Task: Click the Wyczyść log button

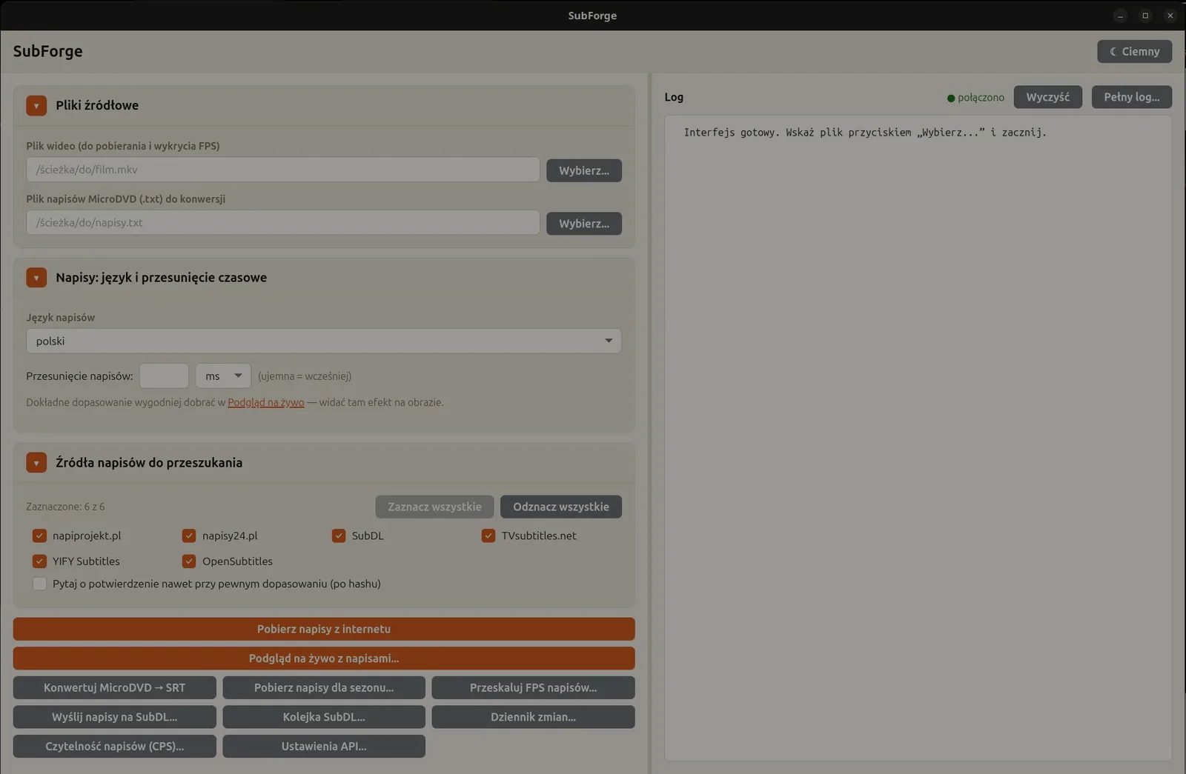Action: (1047, 97)
